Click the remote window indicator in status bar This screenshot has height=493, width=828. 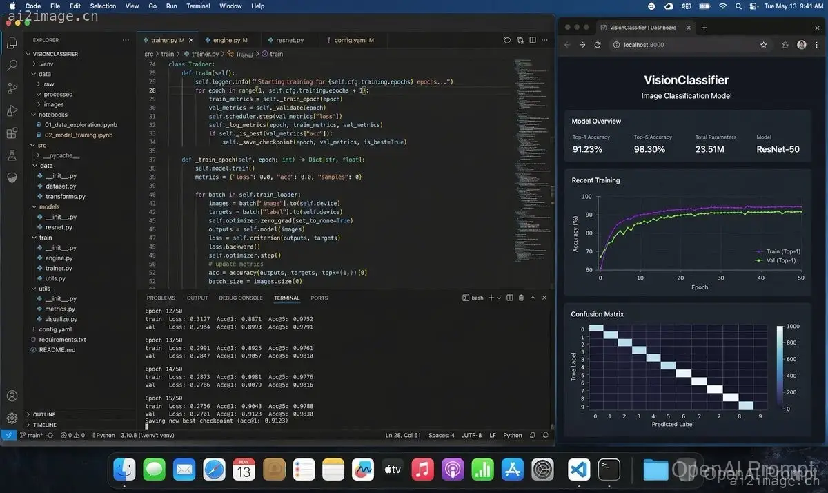click(x=8, y=436)
